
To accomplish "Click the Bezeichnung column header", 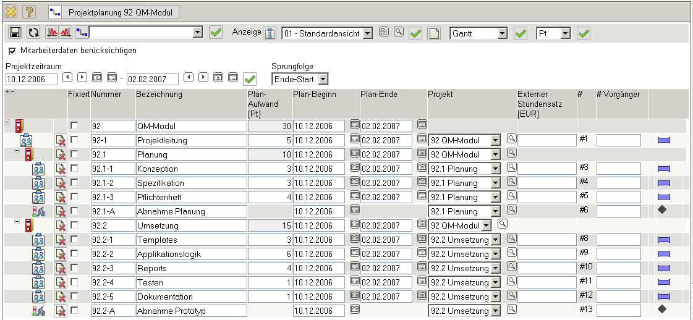I will [x=159, y=95].
